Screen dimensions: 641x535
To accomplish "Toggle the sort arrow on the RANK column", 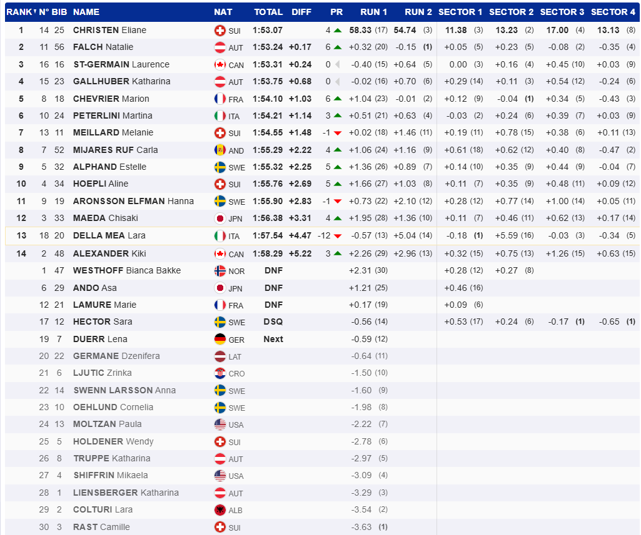I will [34, 12].
